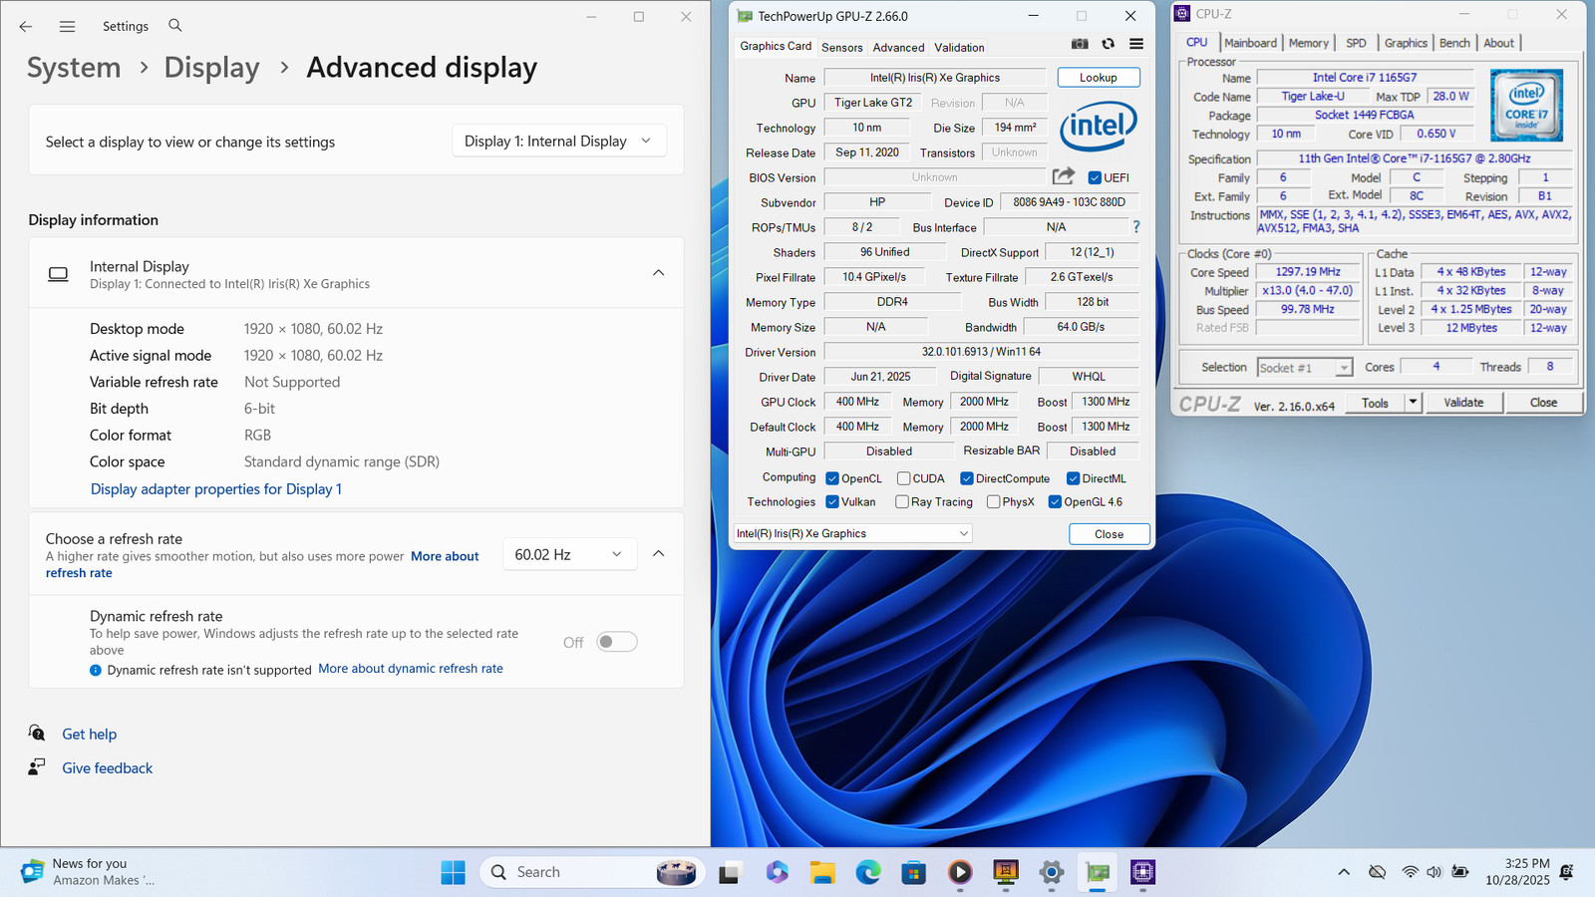The image size is (1595, 897).
Task: Take a GPU-Z screenshot with the camera icon
Action: (1080, 44)
